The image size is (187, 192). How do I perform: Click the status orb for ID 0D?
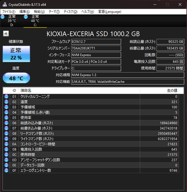click(6, 160)
